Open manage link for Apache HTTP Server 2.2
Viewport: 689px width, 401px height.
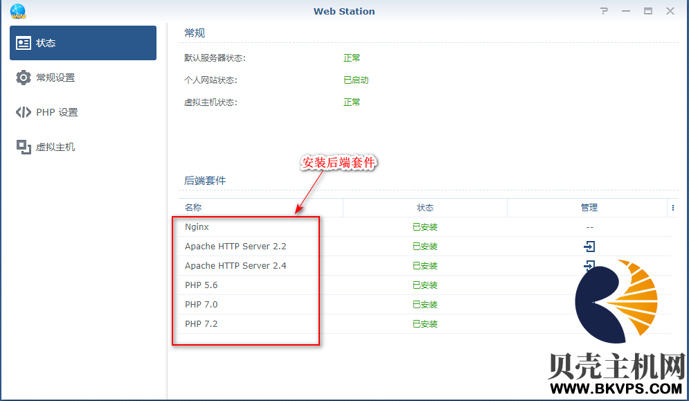coord(589,247)
